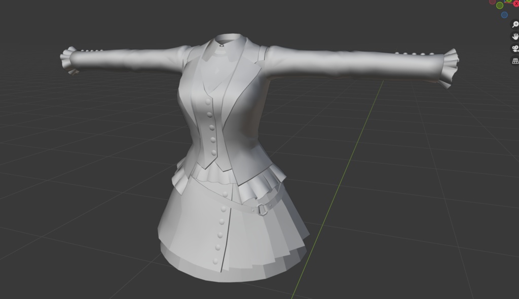Click the blue axis ball on the navigation gizmo
519x299 pixels.
coord(504,14)
